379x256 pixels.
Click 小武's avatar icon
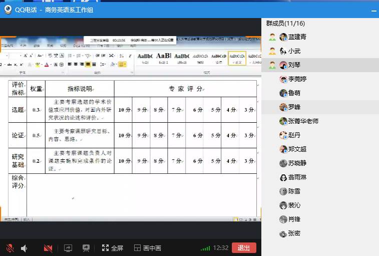click(x=283, y=51)
